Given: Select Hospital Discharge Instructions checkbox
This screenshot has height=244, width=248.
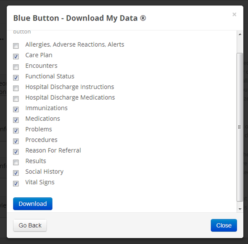Looking at the screenshot, I should click(x=16, y=88).
